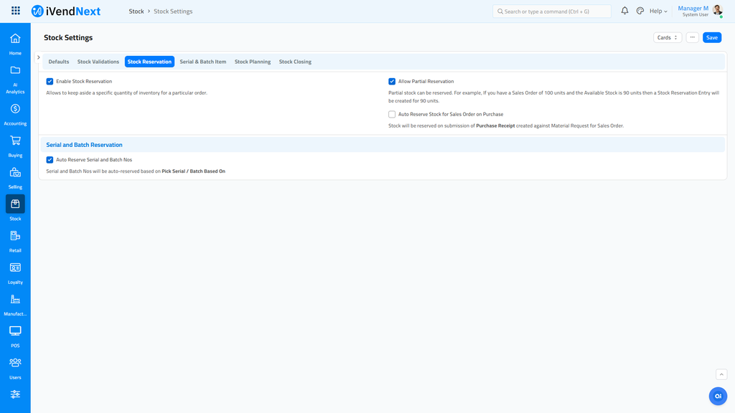Open settings sliders icon in sidebar
The height and width of the screenshot is (413, 735).
(x=15, y=394)
